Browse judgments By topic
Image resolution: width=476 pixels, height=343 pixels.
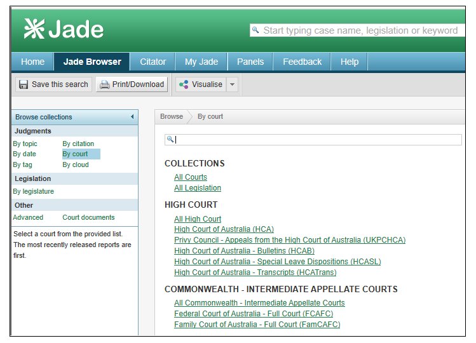click(25, 144)
